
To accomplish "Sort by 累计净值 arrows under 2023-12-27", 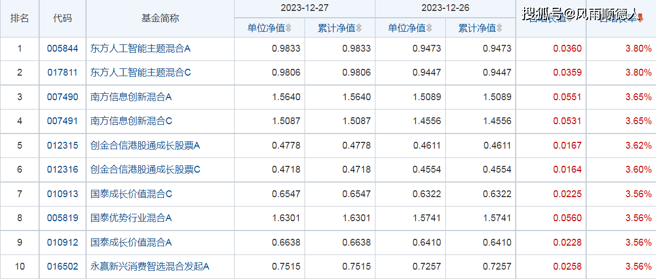I will click(359, 28).
